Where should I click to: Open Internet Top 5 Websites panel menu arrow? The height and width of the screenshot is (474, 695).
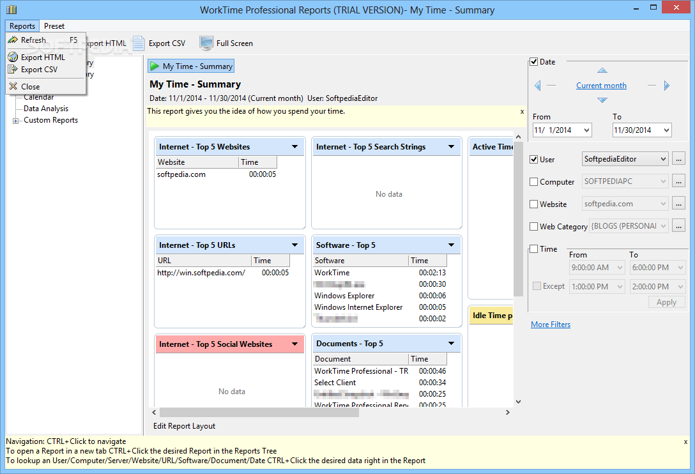coord(294,147)
